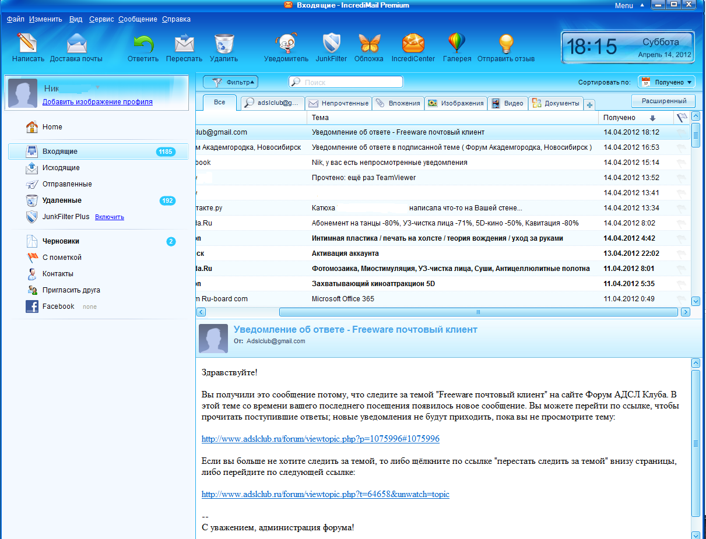Open the Файл menu

point(16,19)
